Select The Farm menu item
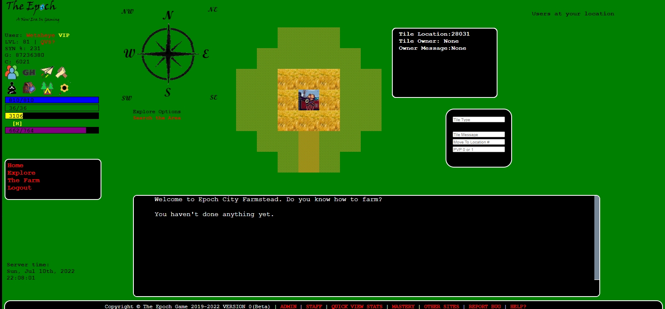This screenshot has height=309, width=665. click(x=24, y=180)
